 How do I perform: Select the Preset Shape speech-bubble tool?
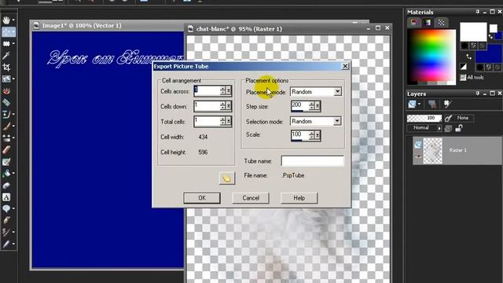pos(6,209)
